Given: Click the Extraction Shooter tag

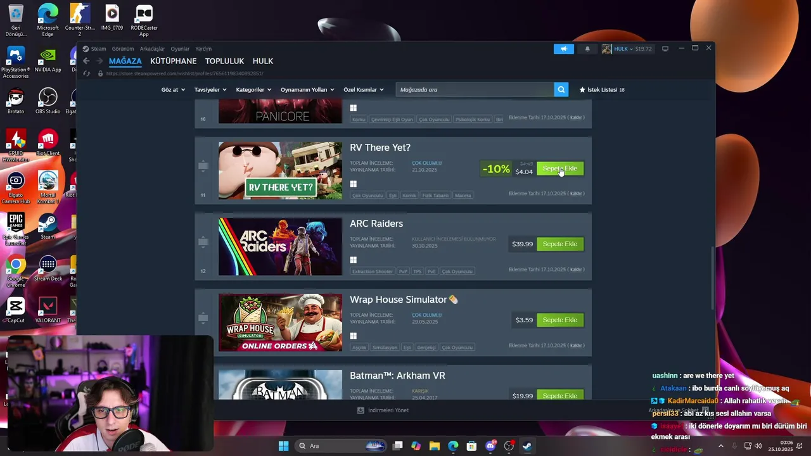Looking at the screenshot, I should click(x=373, y=271).
